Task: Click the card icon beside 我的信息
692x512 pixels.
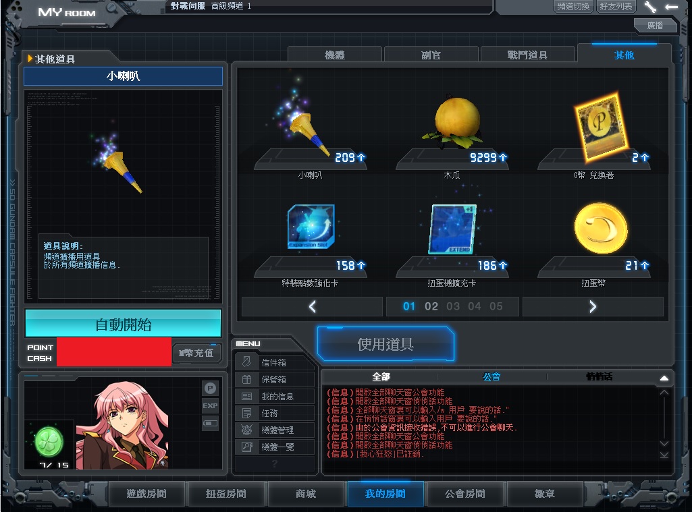Action: tap(246, 396)
